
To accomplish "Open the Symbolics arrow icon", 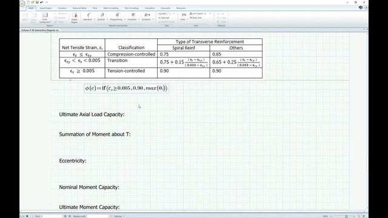I will 147,15.
